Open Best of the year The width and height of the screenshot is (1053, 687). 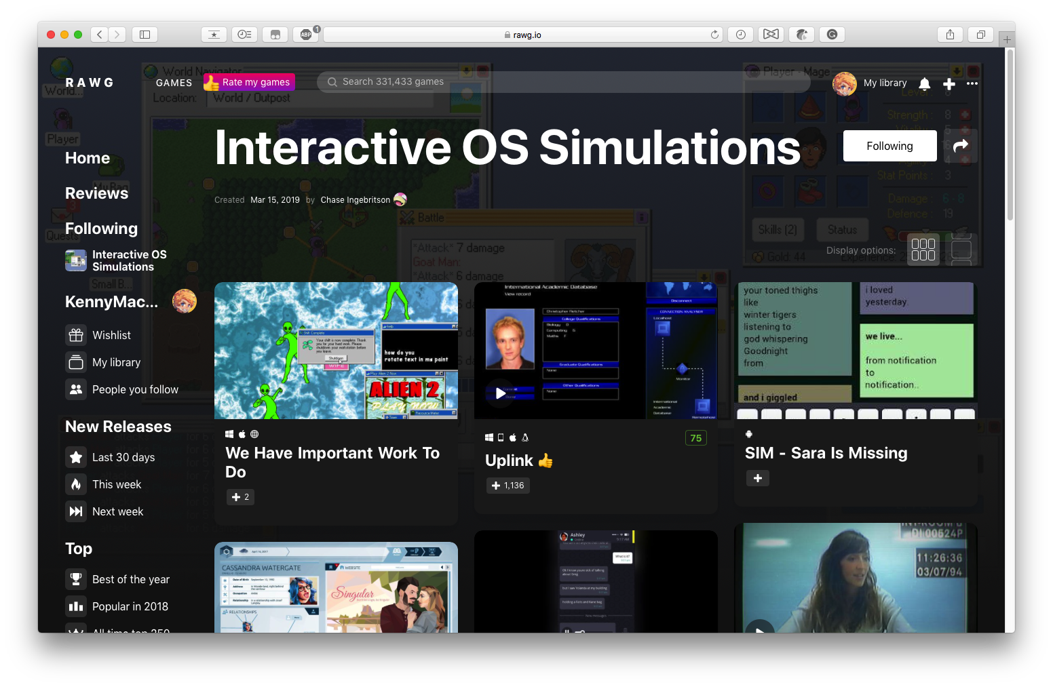click(x=117, y=579)
